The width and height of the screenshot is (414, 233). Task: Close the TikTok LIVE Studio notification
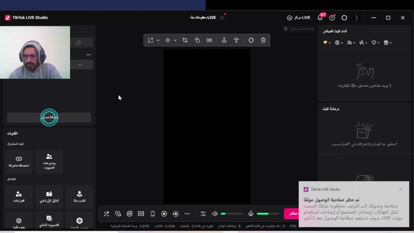click(x=400, y=189)
